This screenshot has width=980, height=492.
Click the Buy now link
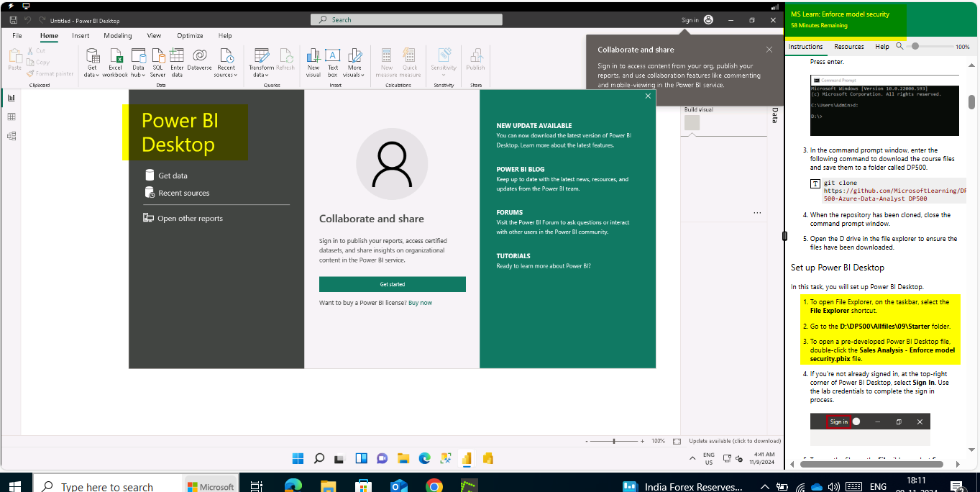click(x=420, y=303)
